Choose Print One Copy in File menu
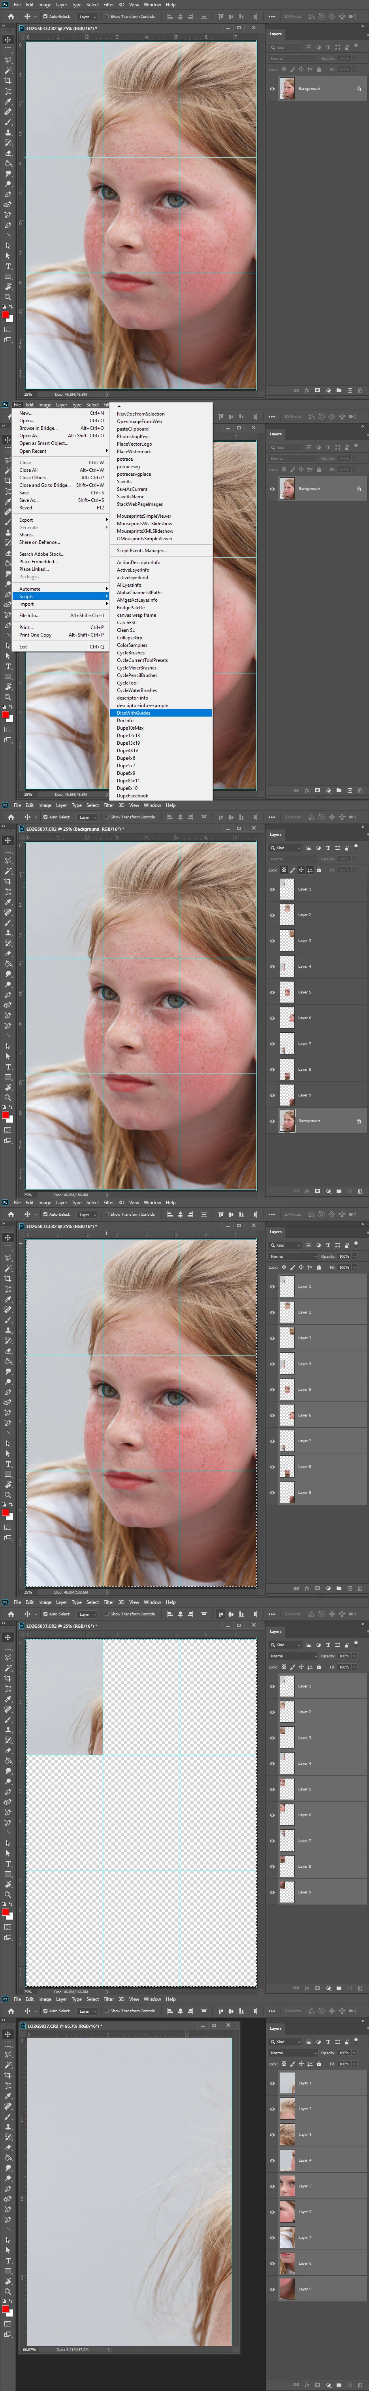This screenshot has height=2391, width=369. click(x=60, y=635)
